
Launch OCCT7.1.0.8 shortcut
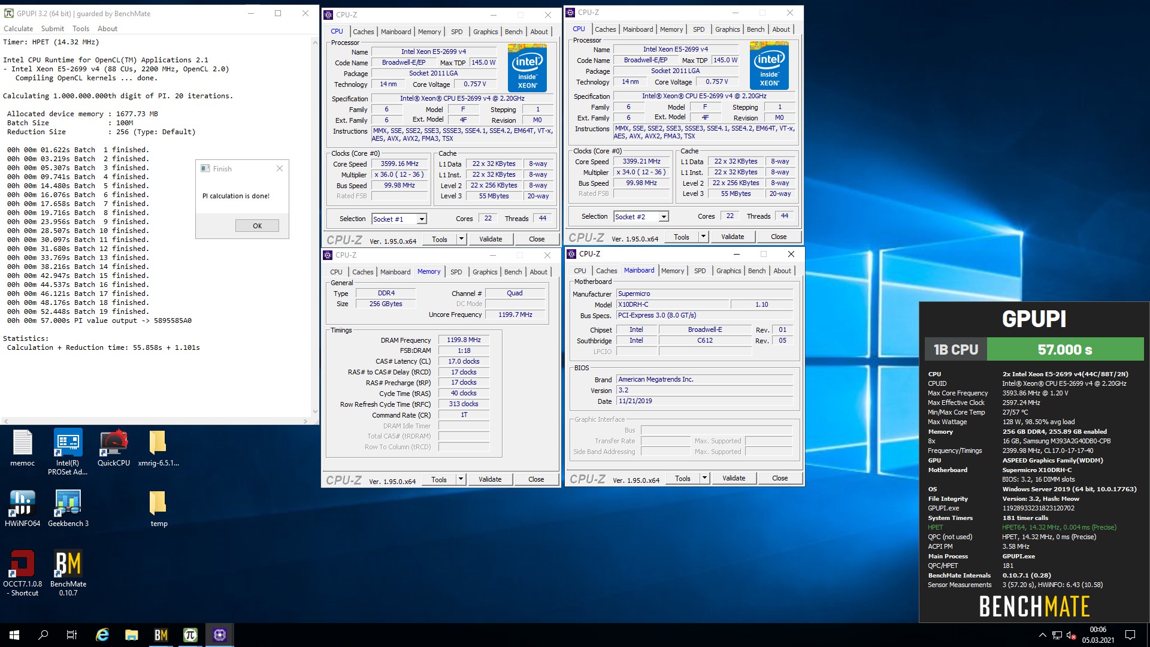pyautogui.click(x=23, y=573)
